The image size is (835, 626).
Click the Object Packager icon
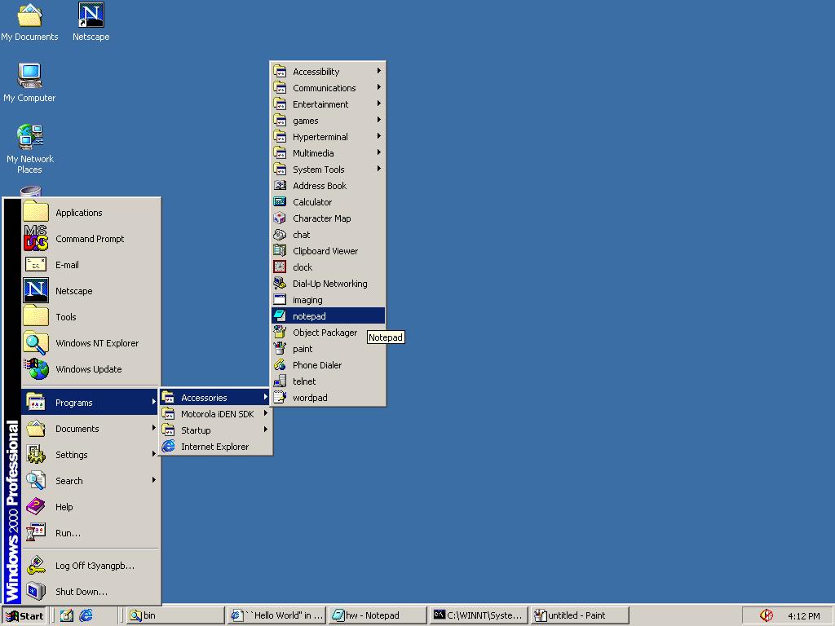tap(280, 333)
